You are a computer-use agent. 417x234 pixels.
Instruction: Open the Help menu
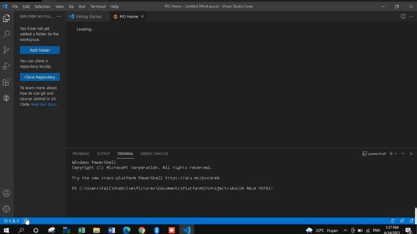point(115,6)
